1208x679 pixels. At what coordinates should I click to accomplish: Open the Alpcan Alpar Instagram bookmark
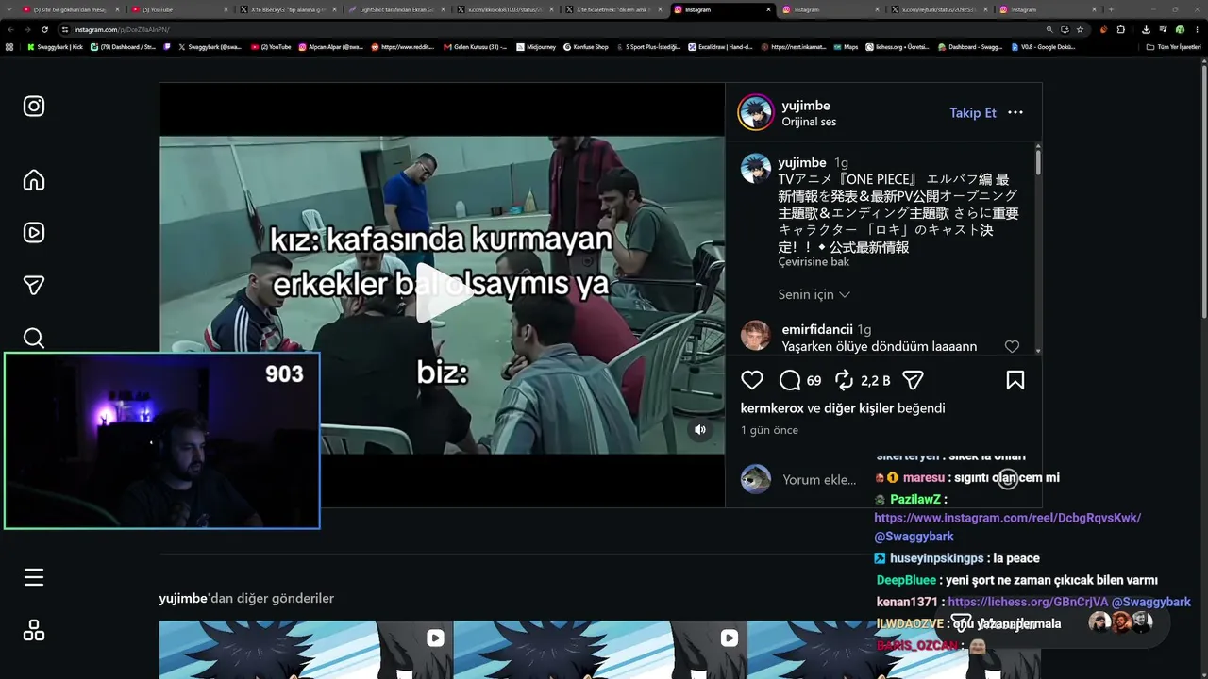(x=331, y=46)
